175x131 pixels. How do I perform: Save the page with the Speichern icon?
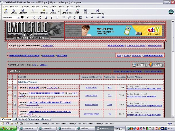pyautogui.click(x=23, y=11)
